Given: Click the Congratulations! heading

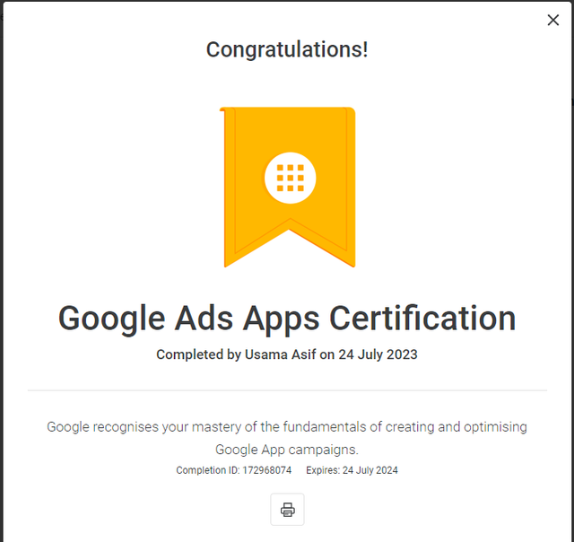Looking at the screenshot, I should click(287, 49).
